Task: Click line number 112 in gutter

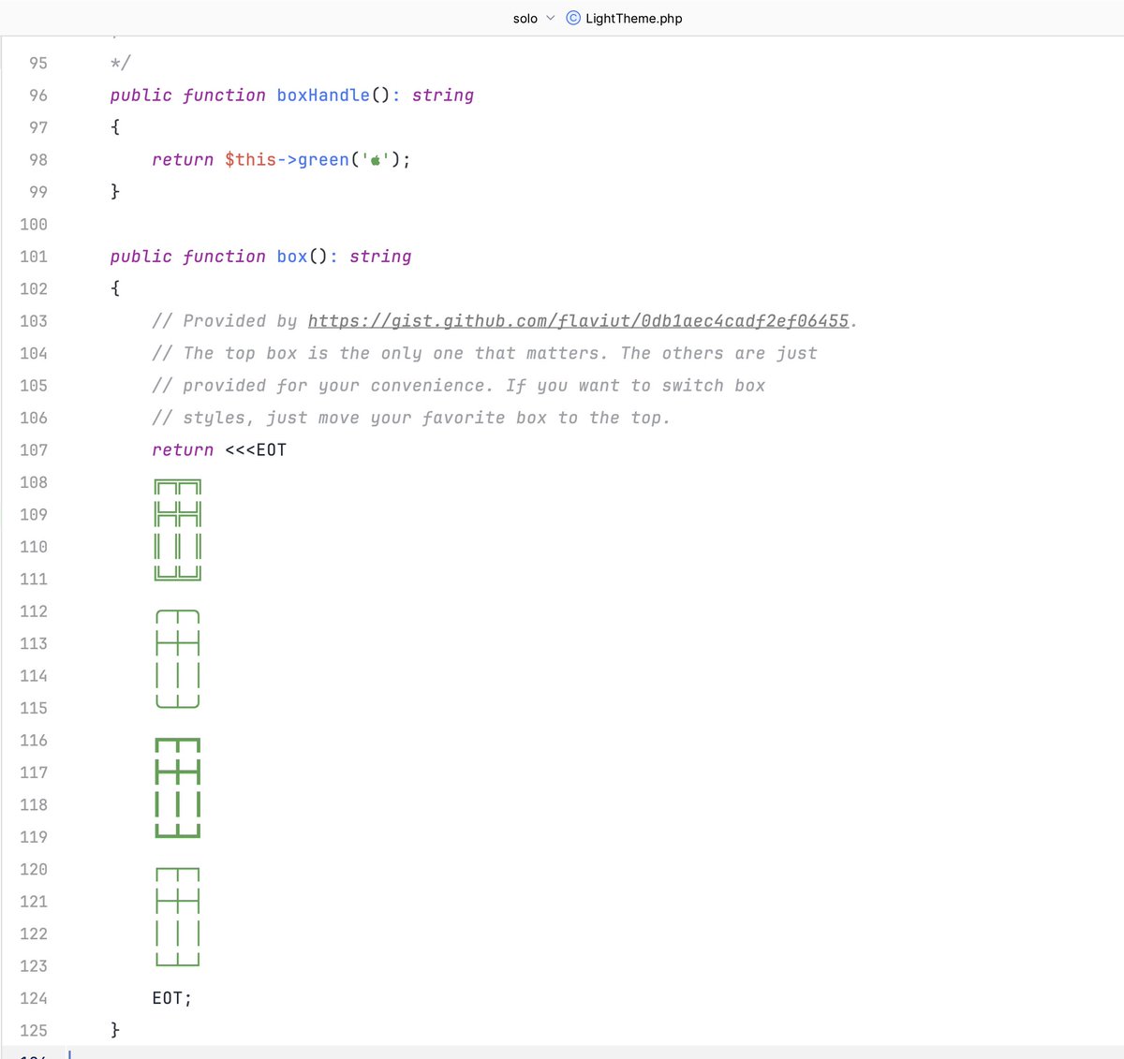Action: (34, 611)
